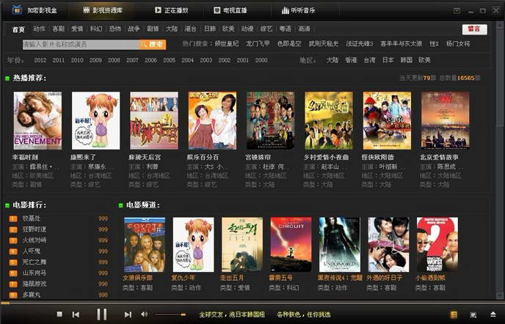Click the 康熙来了 title text
The image size is (505, 324).
[83, 158]
